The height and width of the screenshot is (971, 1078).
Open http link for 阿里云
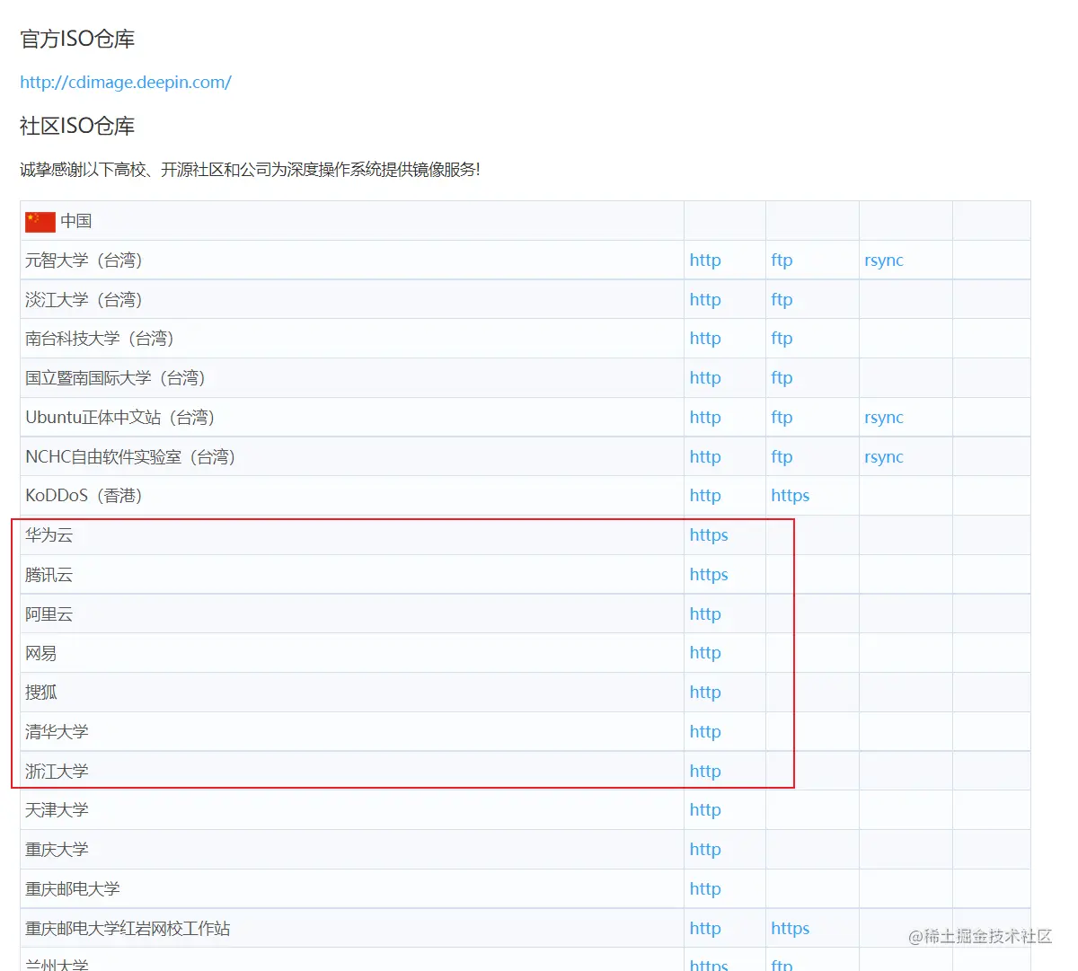705,614
